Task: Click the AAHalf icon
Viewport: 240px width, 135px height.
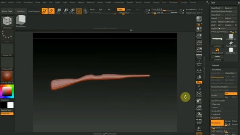Action: click(199, 50)
